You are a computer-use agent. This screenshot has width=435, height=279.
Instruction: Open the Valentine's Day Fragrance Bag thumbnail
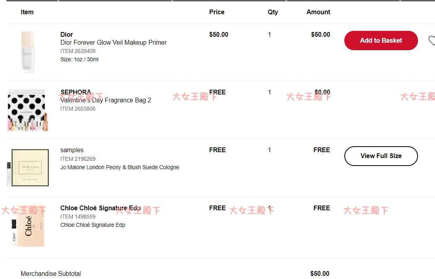tap(27, 110)
